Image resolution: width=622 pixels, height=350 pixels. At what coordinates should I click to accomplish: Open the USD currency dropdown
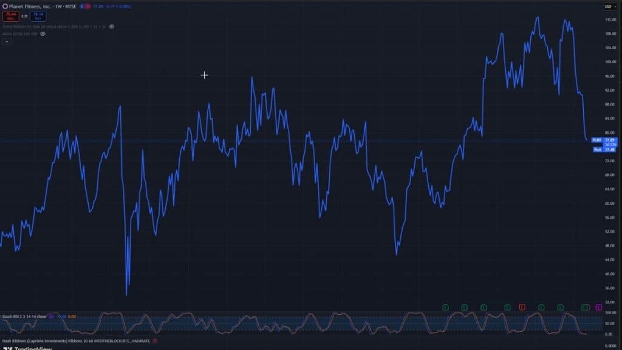point(607,6)
